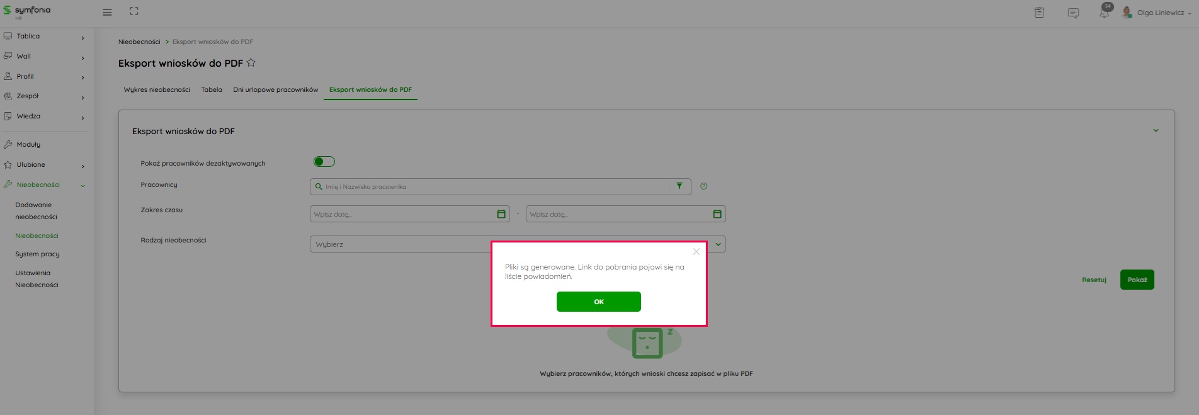Enable showing deactivated employees toggle
The image size is (1199, 415).
coord(324,162)
